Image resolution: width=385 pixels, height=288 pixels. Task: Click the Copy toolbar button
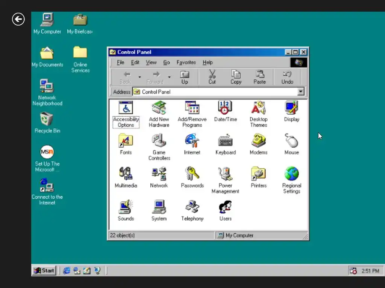pyautogui.click(x=236, y=77)
